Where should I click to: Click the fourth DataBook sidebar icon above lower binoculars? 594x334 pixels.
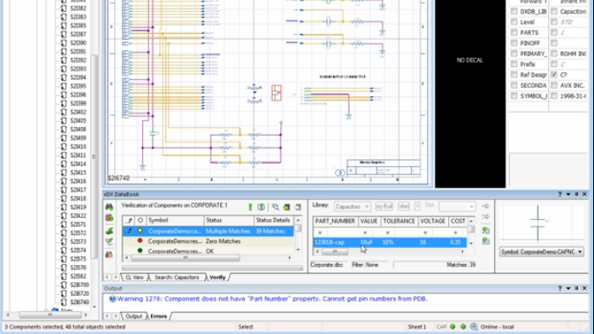coord(109,242)
